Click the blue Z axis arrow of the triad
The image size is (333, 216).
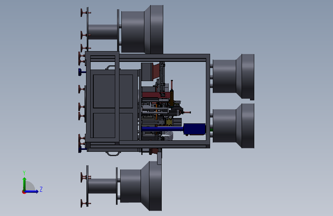pyautogui.click(x=32, y=191)
